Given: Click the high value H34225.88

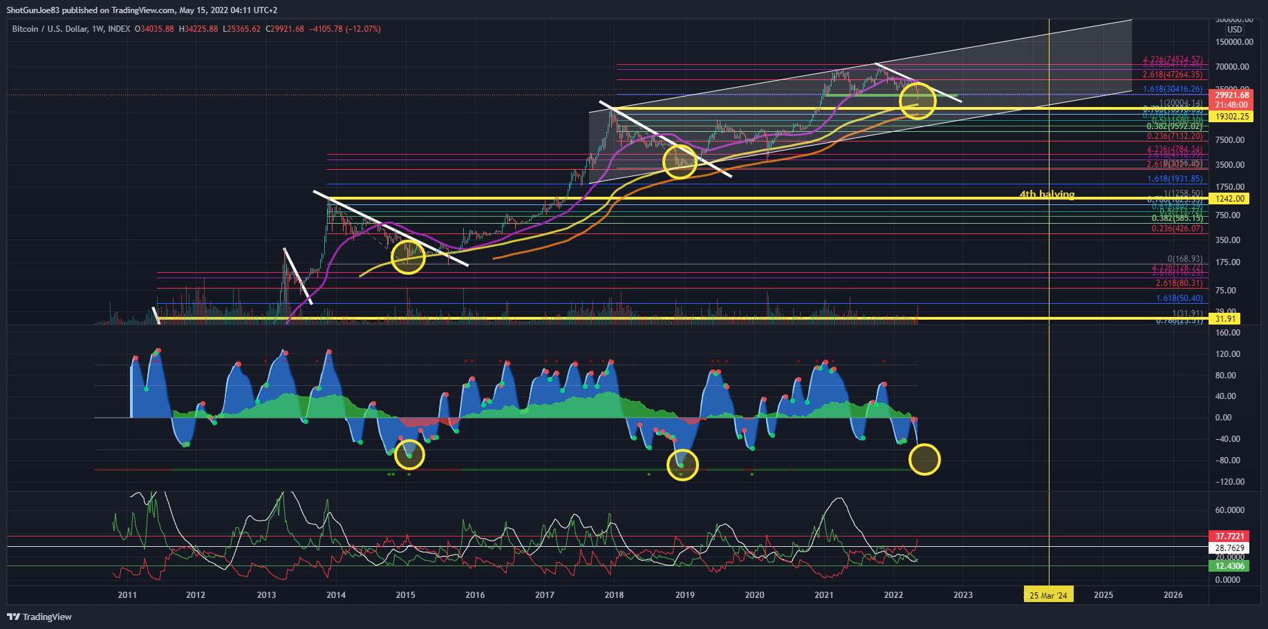Looking at the screenshot, I should (x=198, y=29).
